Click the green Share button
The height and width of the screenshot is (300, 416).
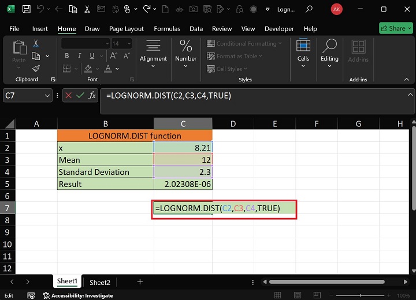pyautogui.click(x=396, y=28)
